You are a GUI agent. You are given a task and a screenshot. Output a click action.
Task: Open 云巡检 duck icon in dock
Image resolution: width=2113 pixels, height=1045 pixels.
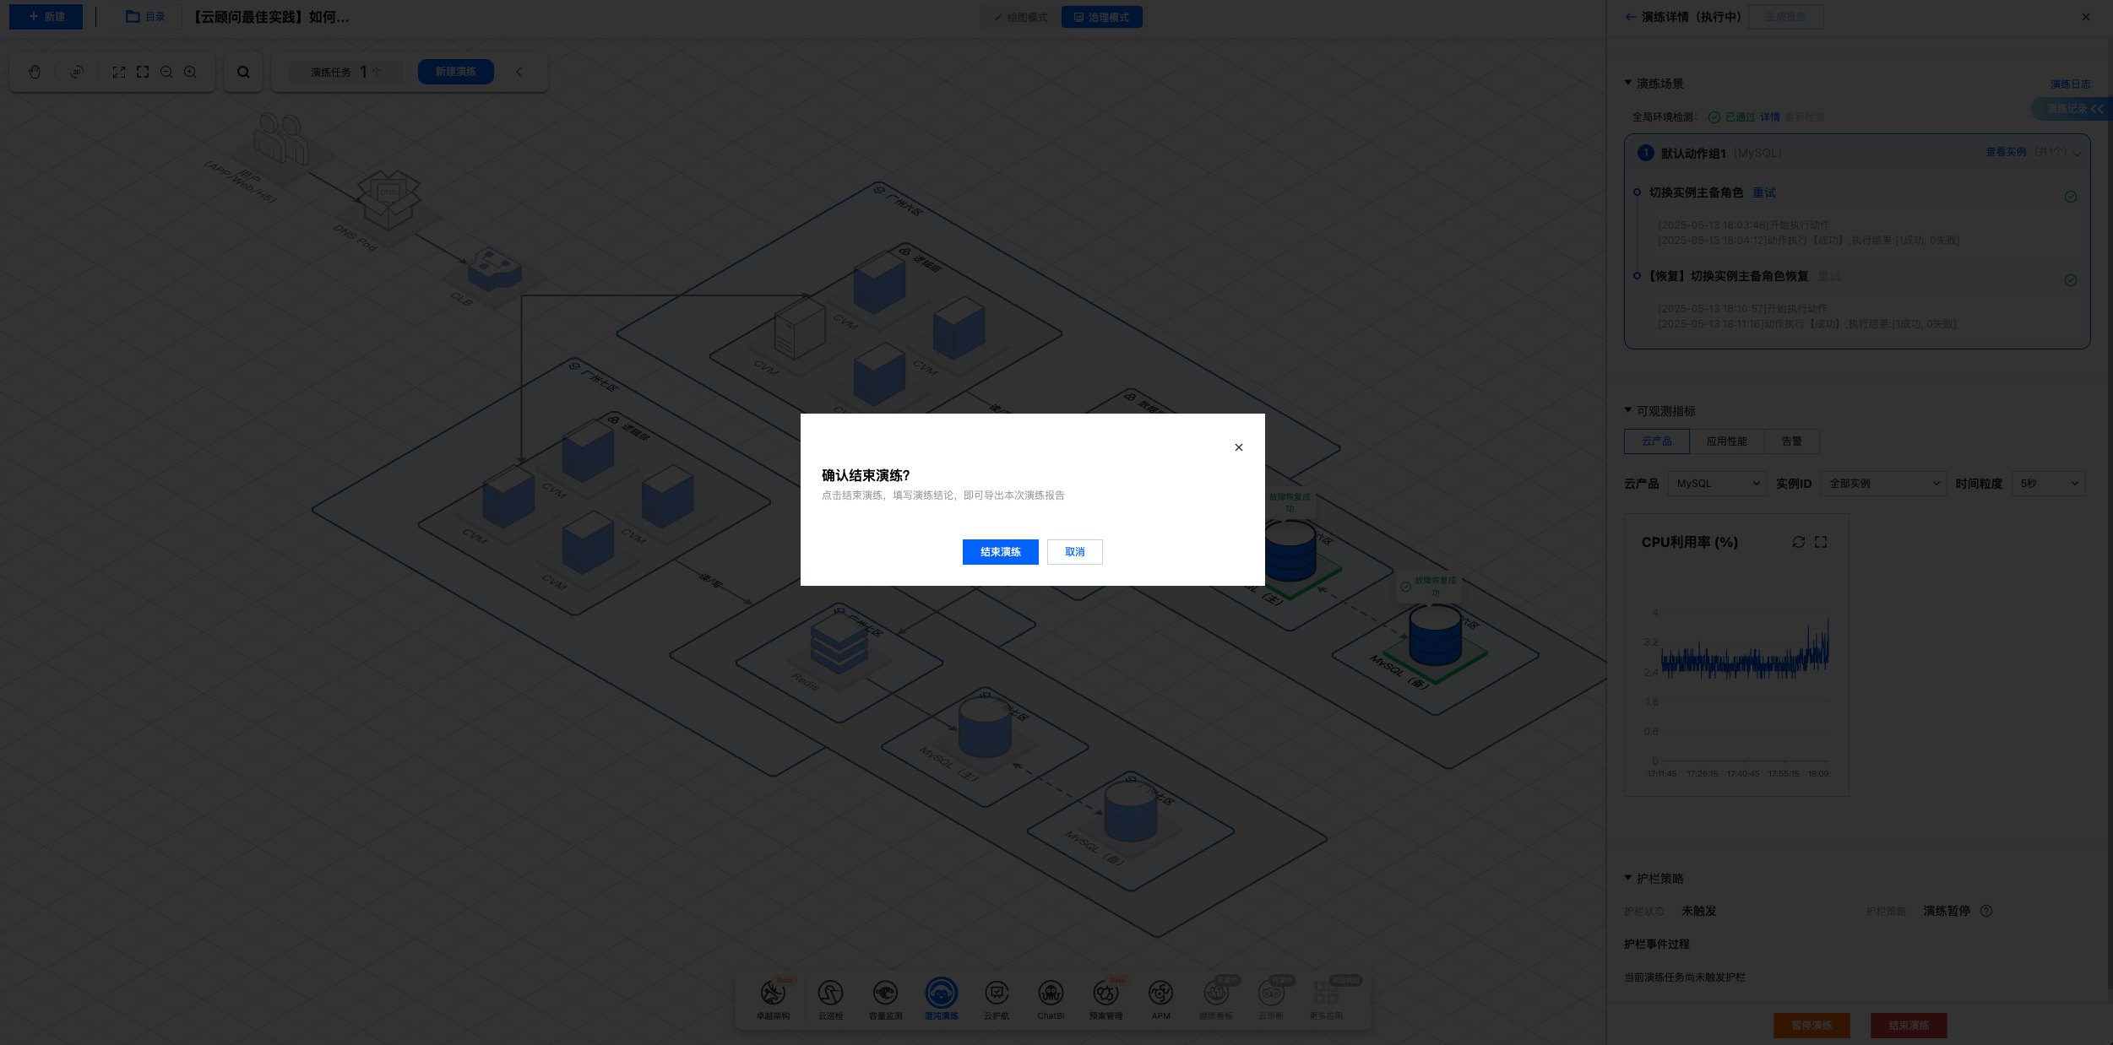coord(830,994)
